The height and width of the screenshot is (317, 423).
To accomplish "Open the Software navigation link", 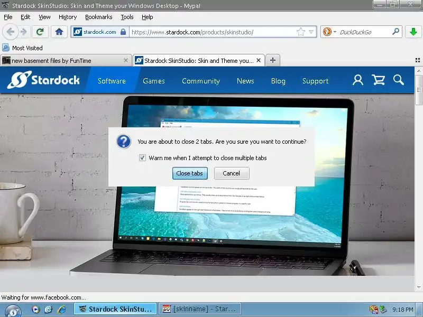I will pos(112,81).
